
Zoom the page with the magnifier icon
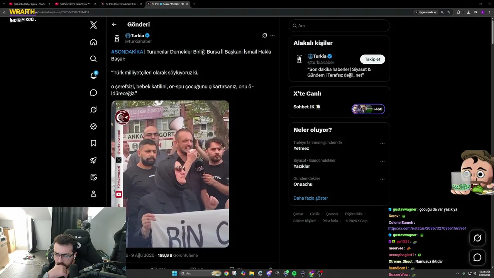[442, 12]
